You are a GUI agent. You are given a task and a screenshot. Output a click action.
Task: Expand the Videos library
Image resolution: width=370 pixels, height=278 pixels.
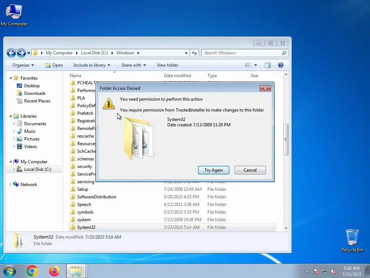click(x=14, y=146)
